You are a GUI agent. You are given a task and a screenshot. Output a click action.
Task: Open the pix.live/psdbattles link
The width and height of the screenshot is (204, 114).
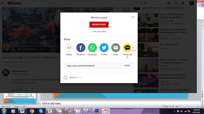[x=24, y=83]
